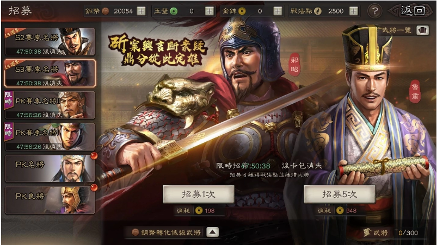This screenshot has height=245, width=437.
Task: Click the 招募5次 recruit button
Action: point(340,194)
